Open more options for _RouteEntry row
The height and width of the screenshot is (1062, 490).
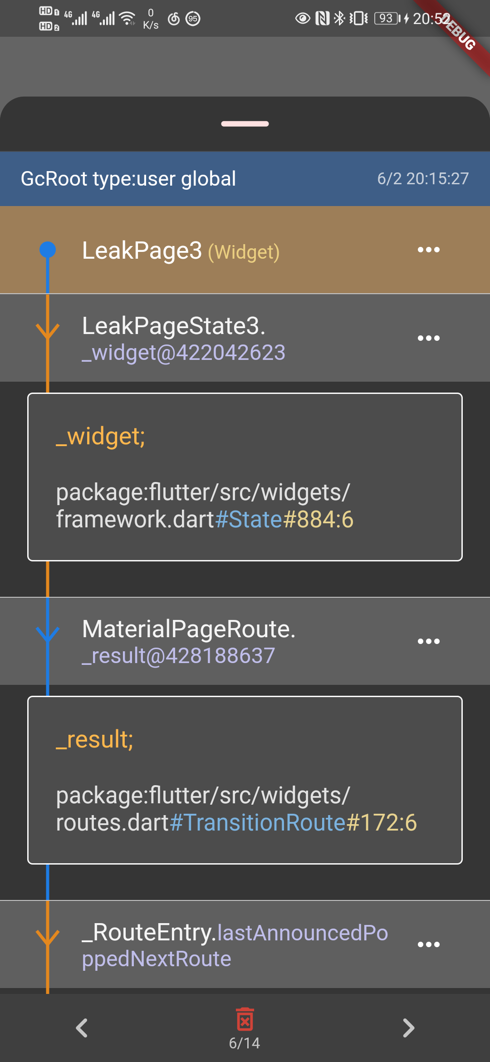point(429,944)
